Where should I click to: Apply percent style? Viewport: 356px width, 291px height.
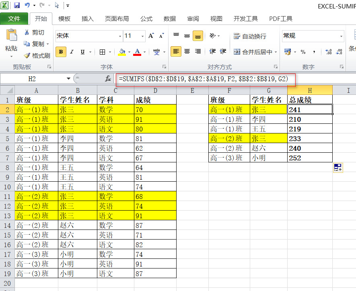pyautogui.click(x=303, y=52)
